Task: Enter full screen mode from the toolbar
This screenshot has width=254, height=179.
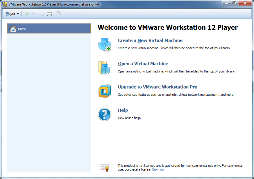Action: coord(50,14)
